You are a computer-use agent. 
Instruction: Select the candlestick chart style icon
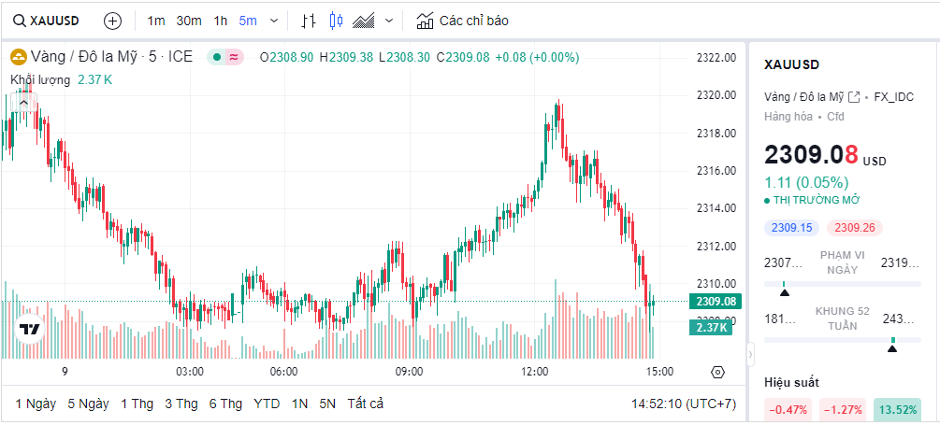tap(337, 21)
